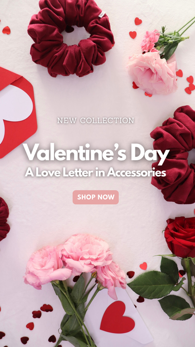
Task: Click the A Love Letter in Accessories subtitle
Action: [95, 172]
